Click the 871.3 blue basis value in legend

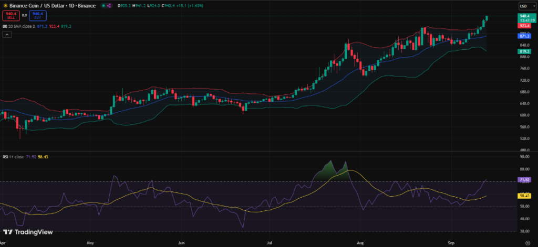point(43,26)
